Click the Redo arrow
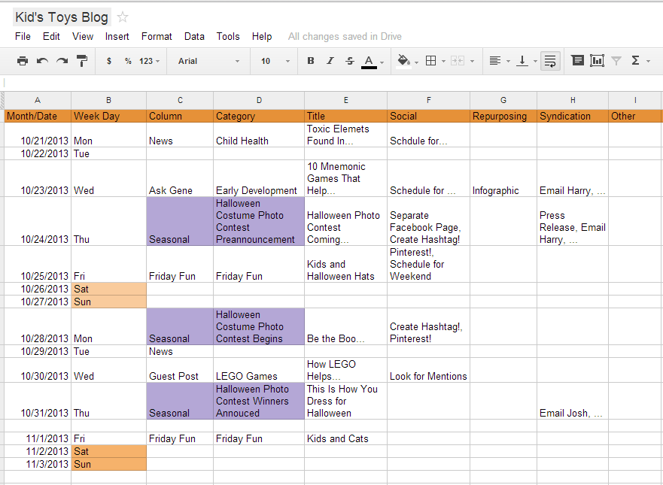663x485 pixels. point(62,61)
